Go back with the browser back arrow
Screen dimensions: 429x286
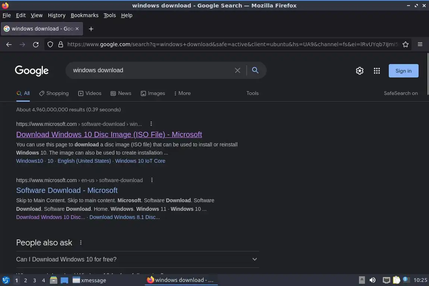tap(9, 44)
